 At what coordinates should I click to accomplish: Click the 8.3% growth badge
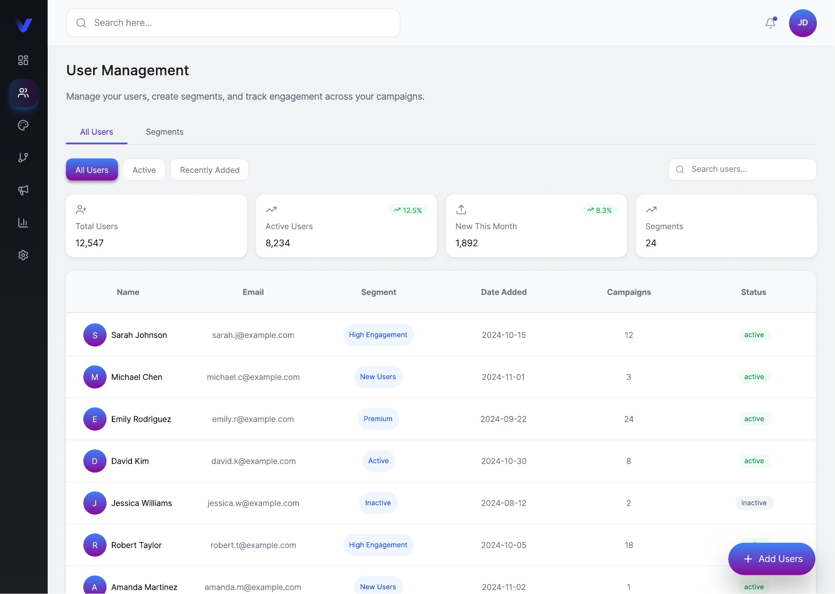599,210
